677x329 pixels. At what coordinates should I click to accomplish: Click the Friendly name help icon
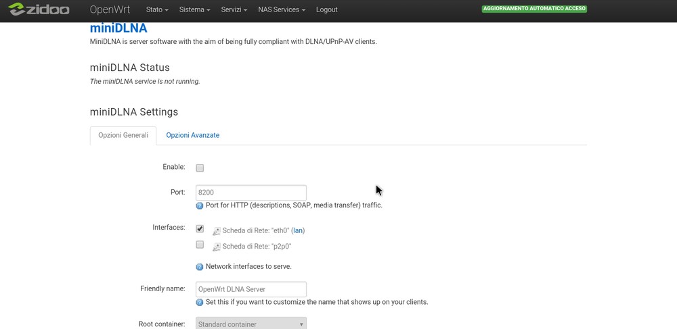coord(200,303)
